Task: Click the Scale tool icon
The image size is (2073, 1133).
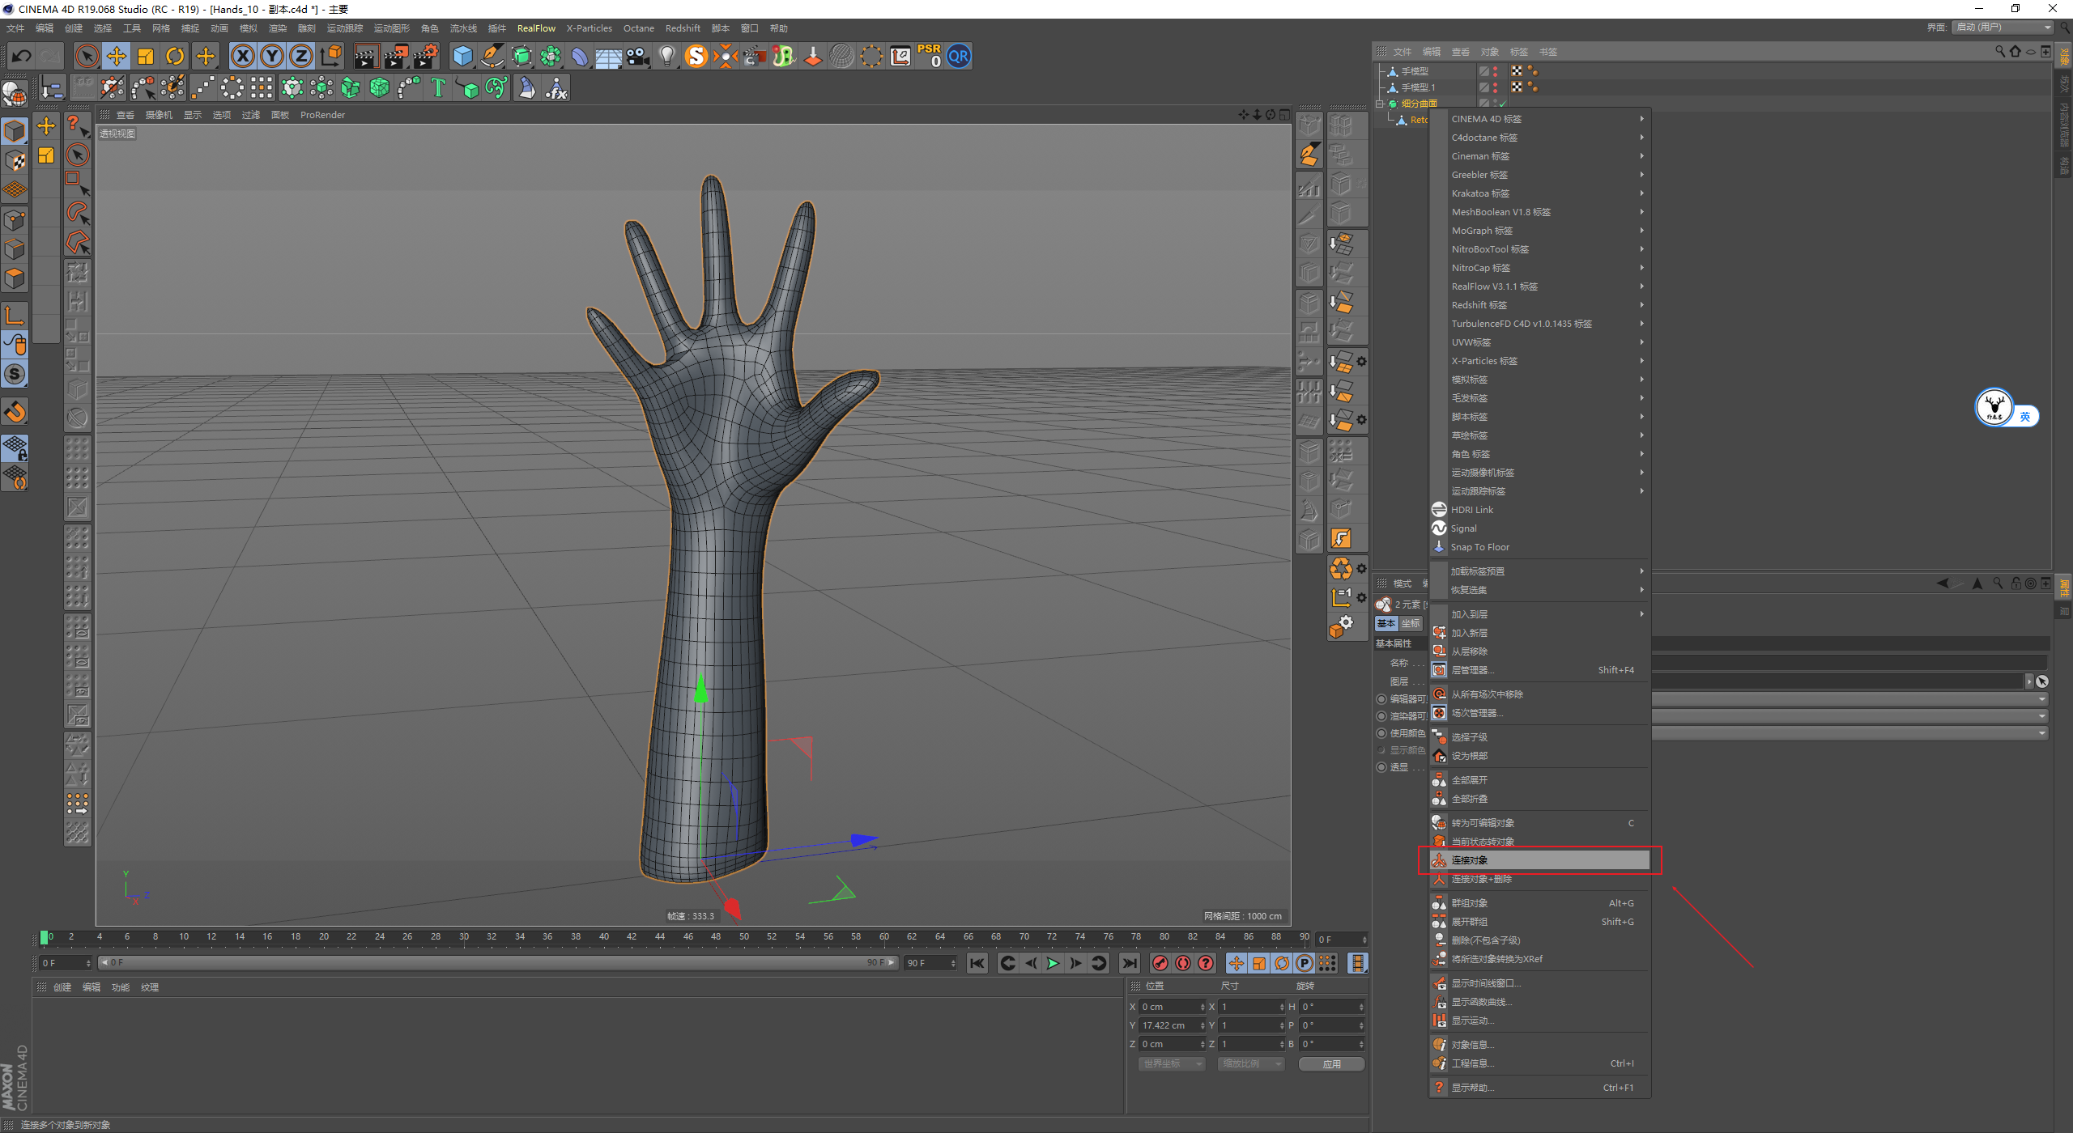Action: [146, 56]
